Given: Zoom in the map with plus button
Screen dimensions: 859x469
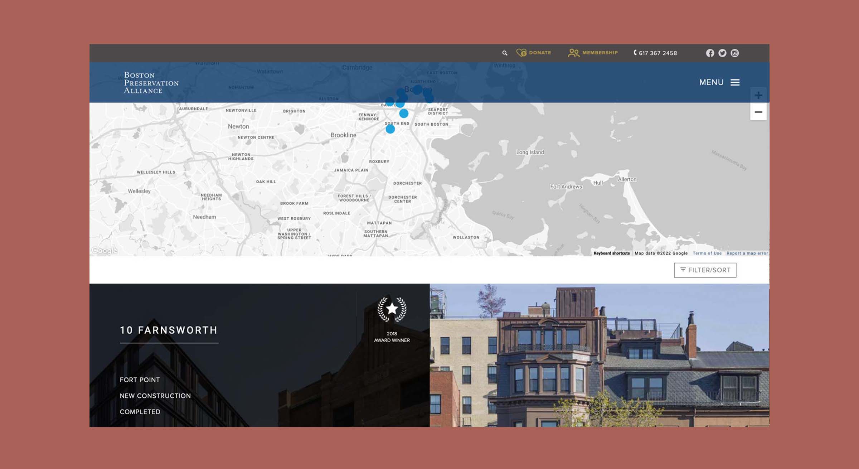Looking at the screenshot, I should pos(758,95).
